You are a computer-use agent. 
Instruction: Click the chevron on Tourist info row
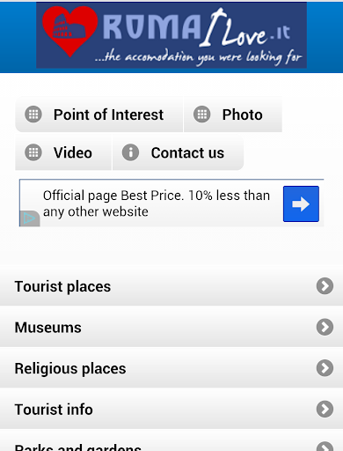pyautogui.click(x=325, y=409)
